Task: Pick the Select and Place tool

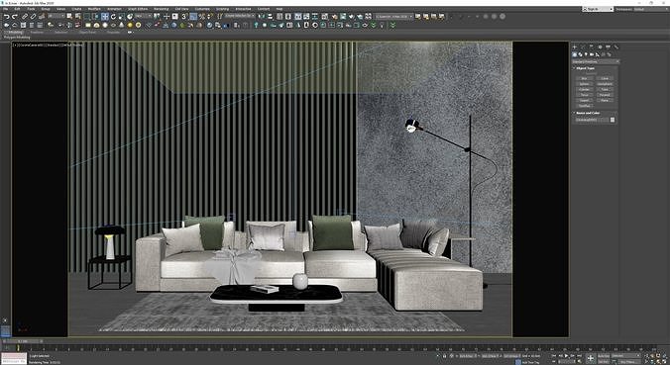Action: 130,16
